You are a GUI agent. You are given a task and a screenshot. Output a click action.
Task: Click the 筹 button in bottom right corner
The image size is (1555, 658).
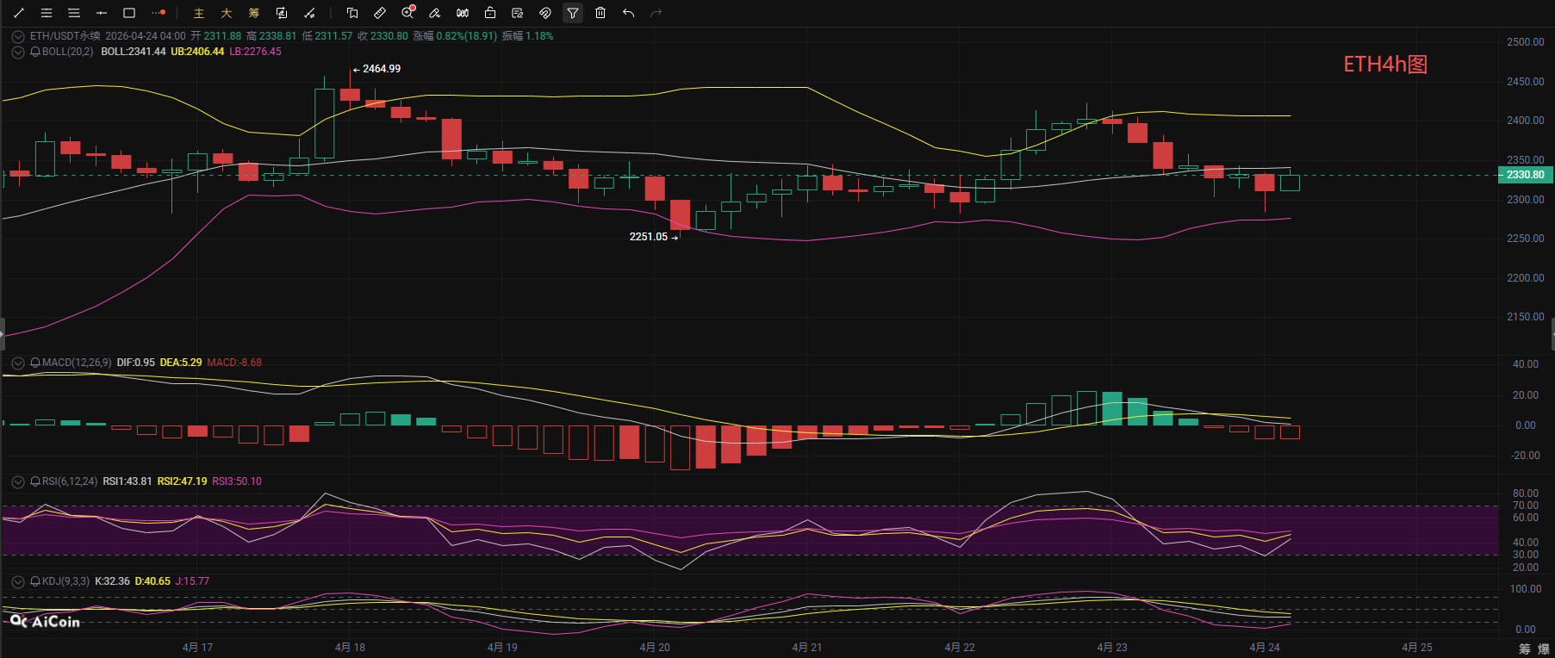[x=1525, y=649]
